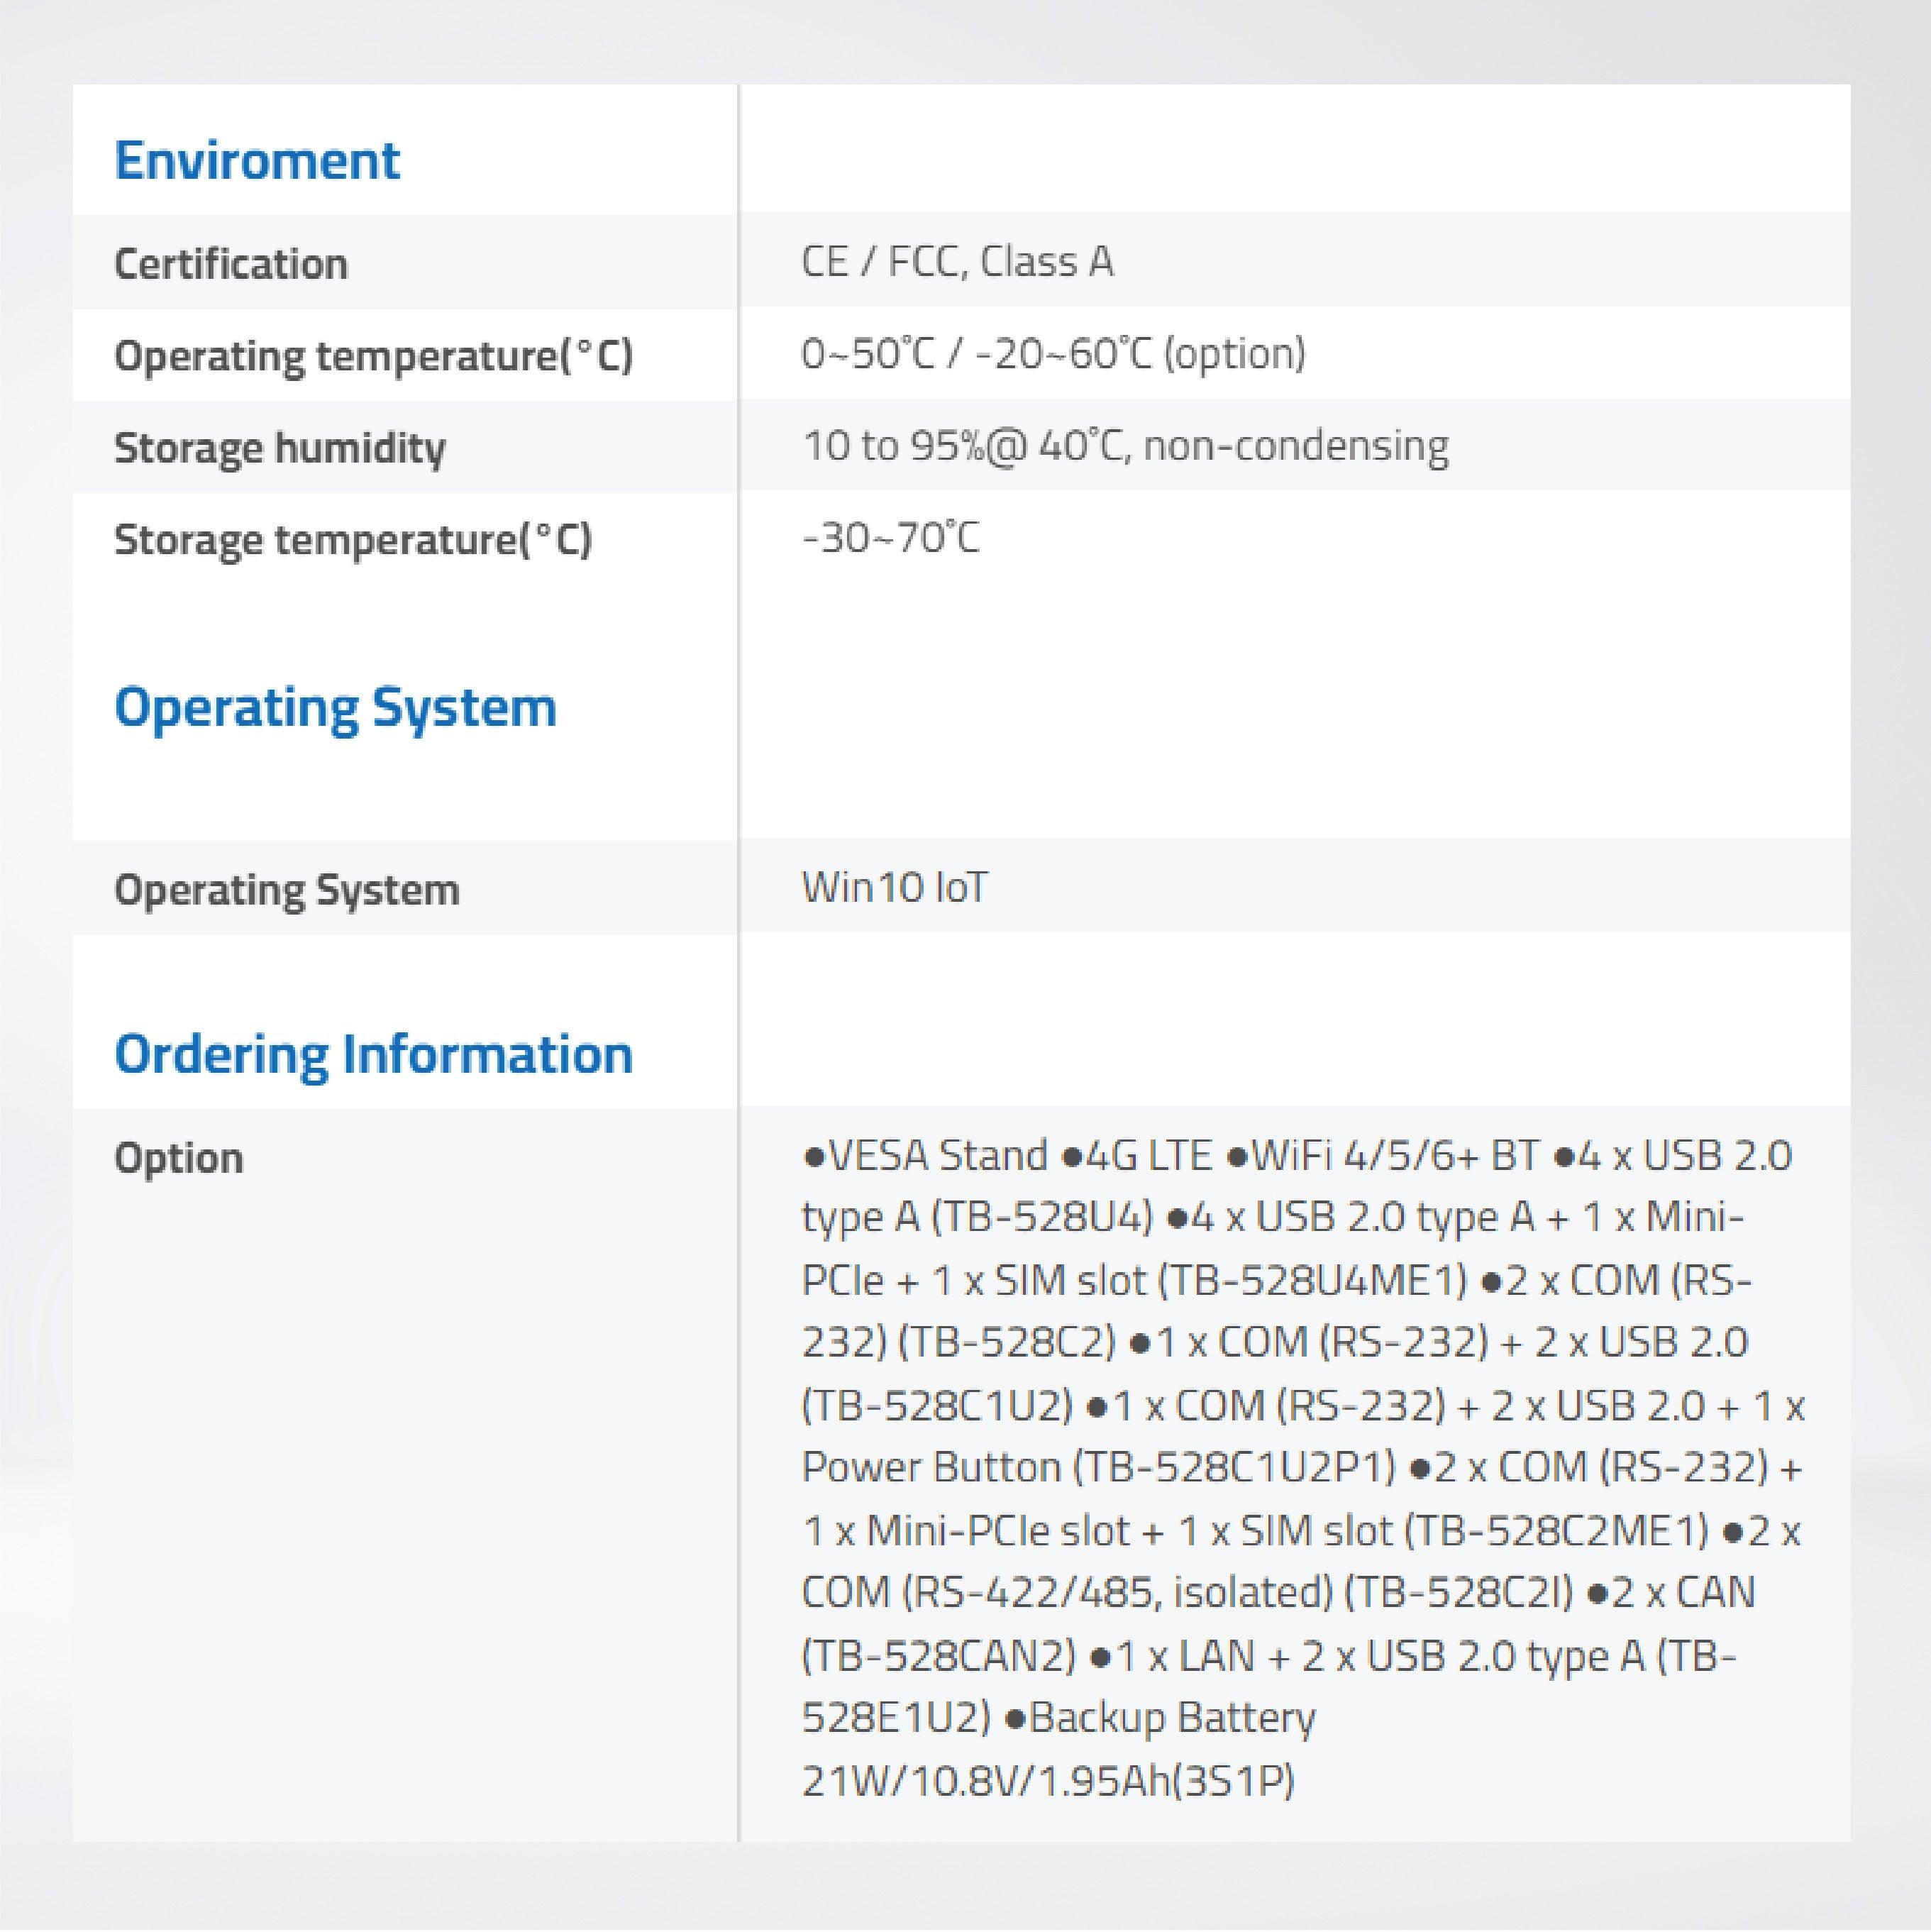Click the 0~50°C / -20~60°C (option) value

coord(1054,353)
